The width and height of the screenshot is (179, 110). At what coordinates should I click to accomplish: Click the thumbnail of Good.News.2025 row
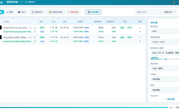coord(1,37)
